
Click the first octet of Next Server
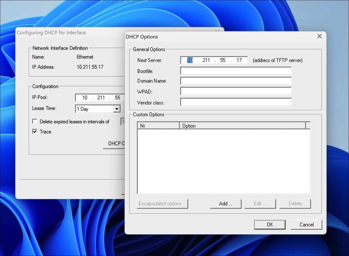tap(189, 60)
